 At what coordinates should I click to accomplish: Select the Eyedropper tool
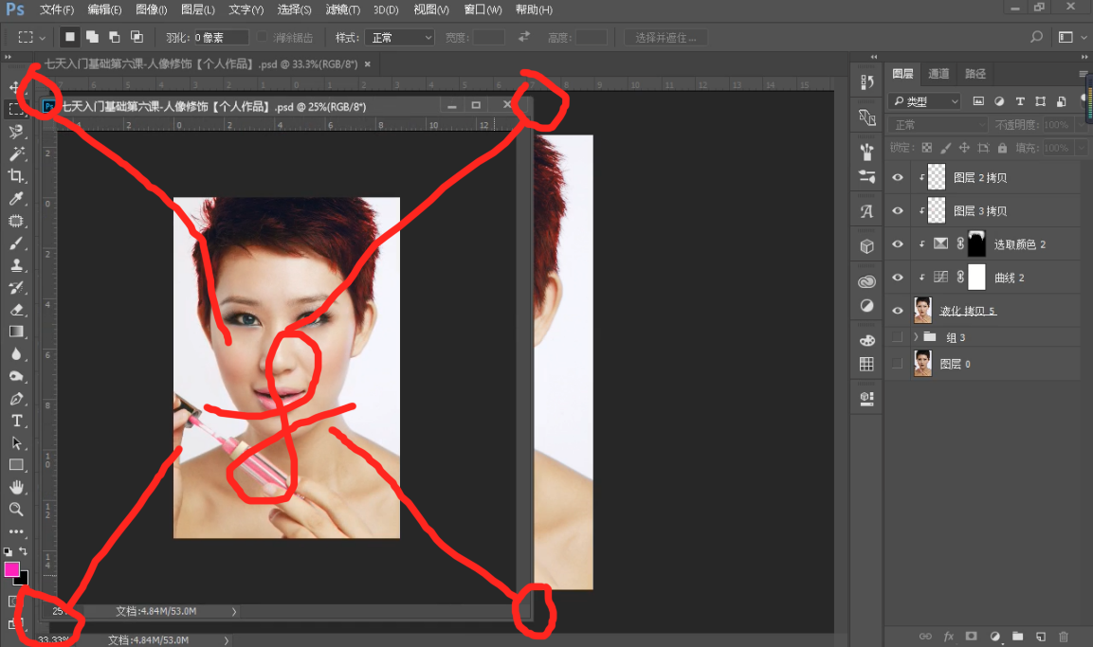coord(16,199)
